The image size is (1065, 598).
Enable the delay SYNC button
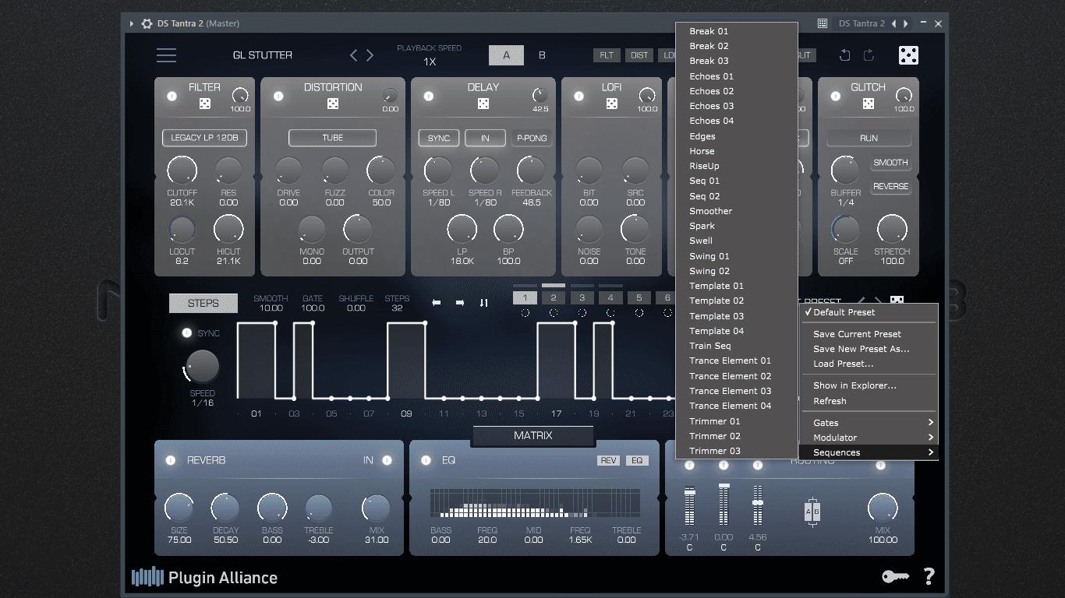pyautogui.click(x=439, y=138)
